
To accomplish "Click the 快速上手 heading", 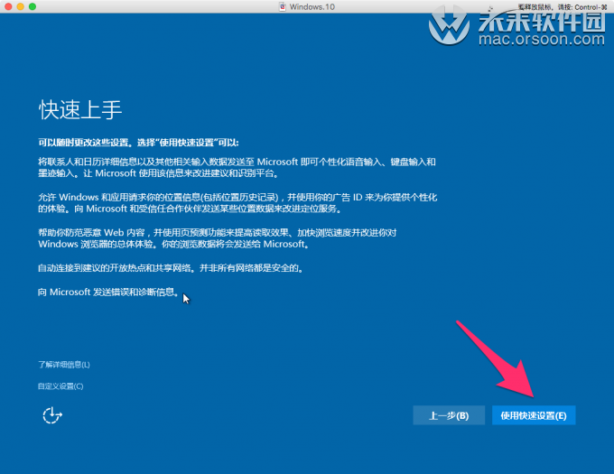I will 80,109.
